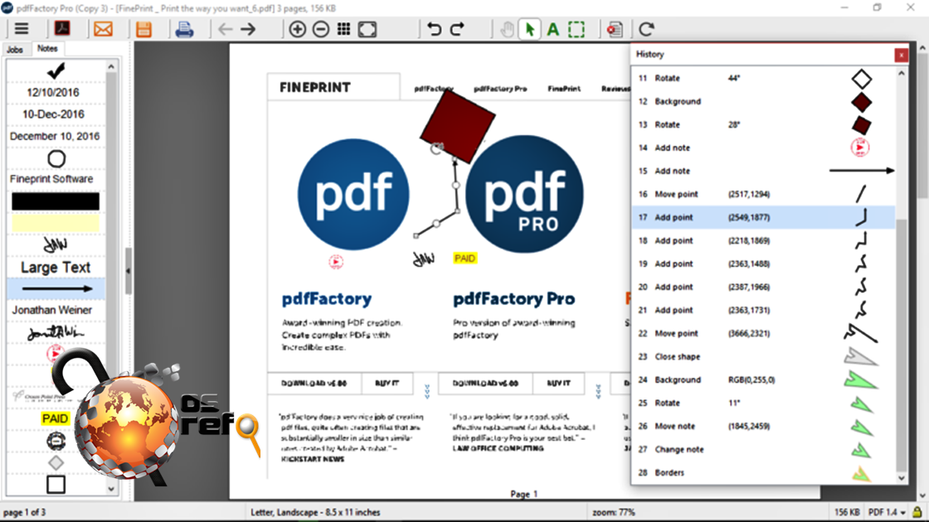Select the Large Text note
The height and width of the screenshot is (522, 929).
56,267
